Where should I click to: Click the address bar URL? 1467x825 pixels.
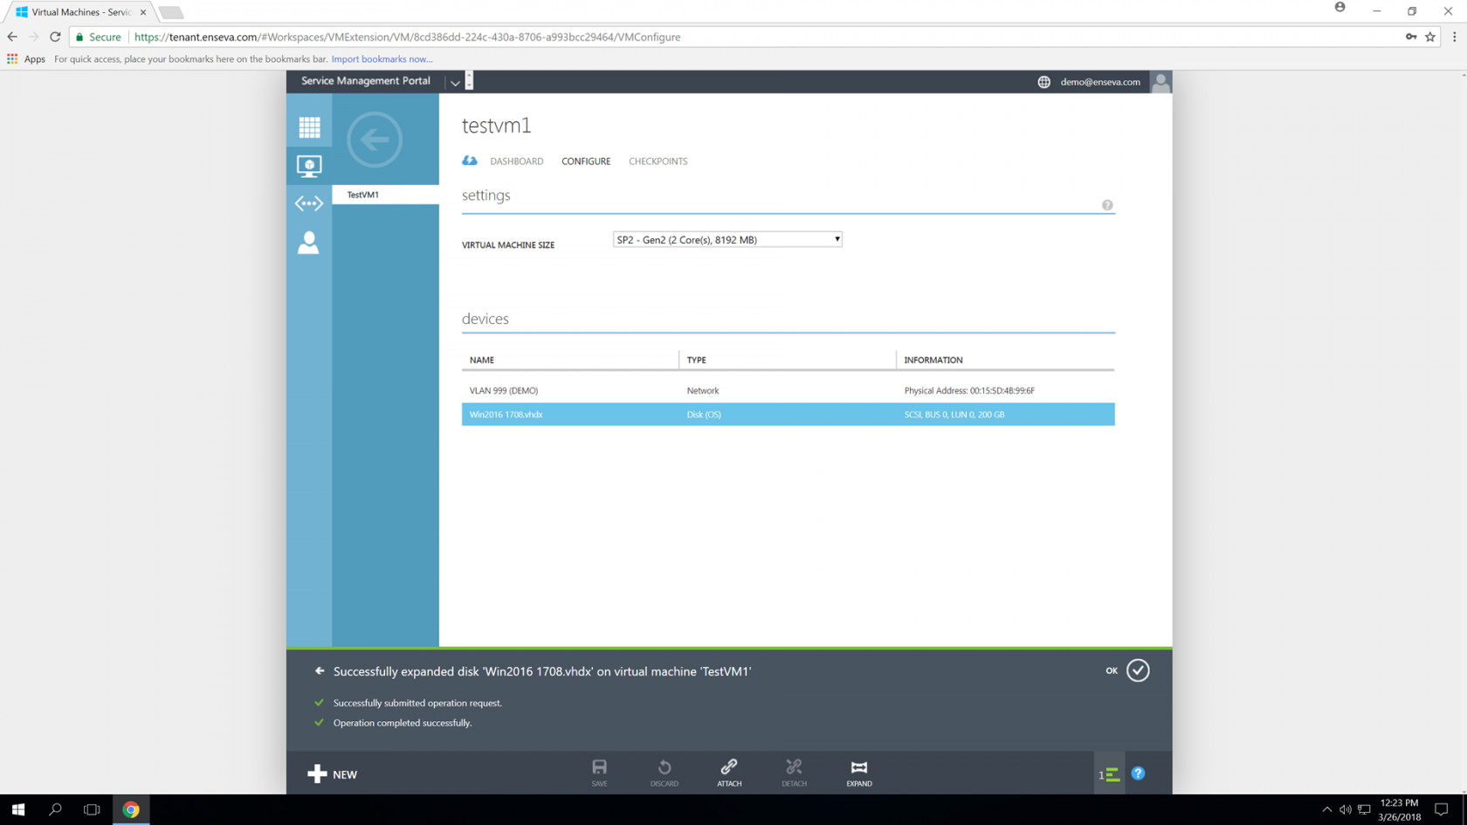[408, 37]
